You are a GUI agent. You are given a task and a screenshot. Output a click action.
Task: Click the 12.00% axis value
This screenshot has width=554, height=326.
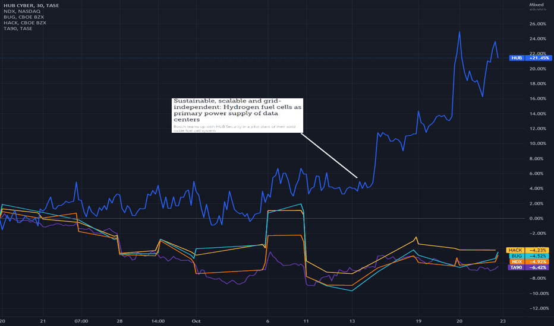coord(537,128)
